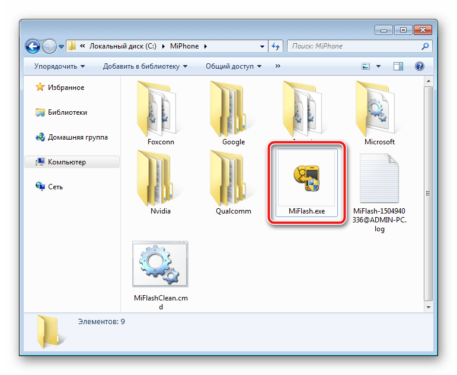Select Домашняя группа in navigation pane
The width and height of the screenshot is (457, 375).
[x=72, y=137]
